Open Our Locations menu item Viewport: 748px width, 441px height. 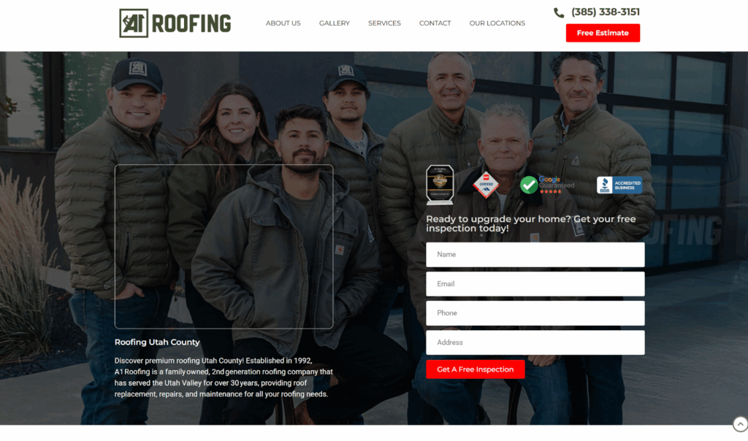pos(497,23)
